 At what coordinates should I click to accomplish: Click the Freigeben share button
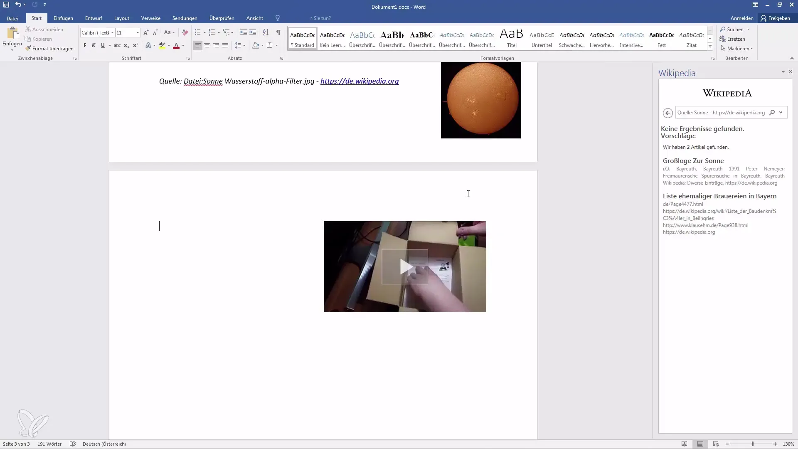(775, 18)
